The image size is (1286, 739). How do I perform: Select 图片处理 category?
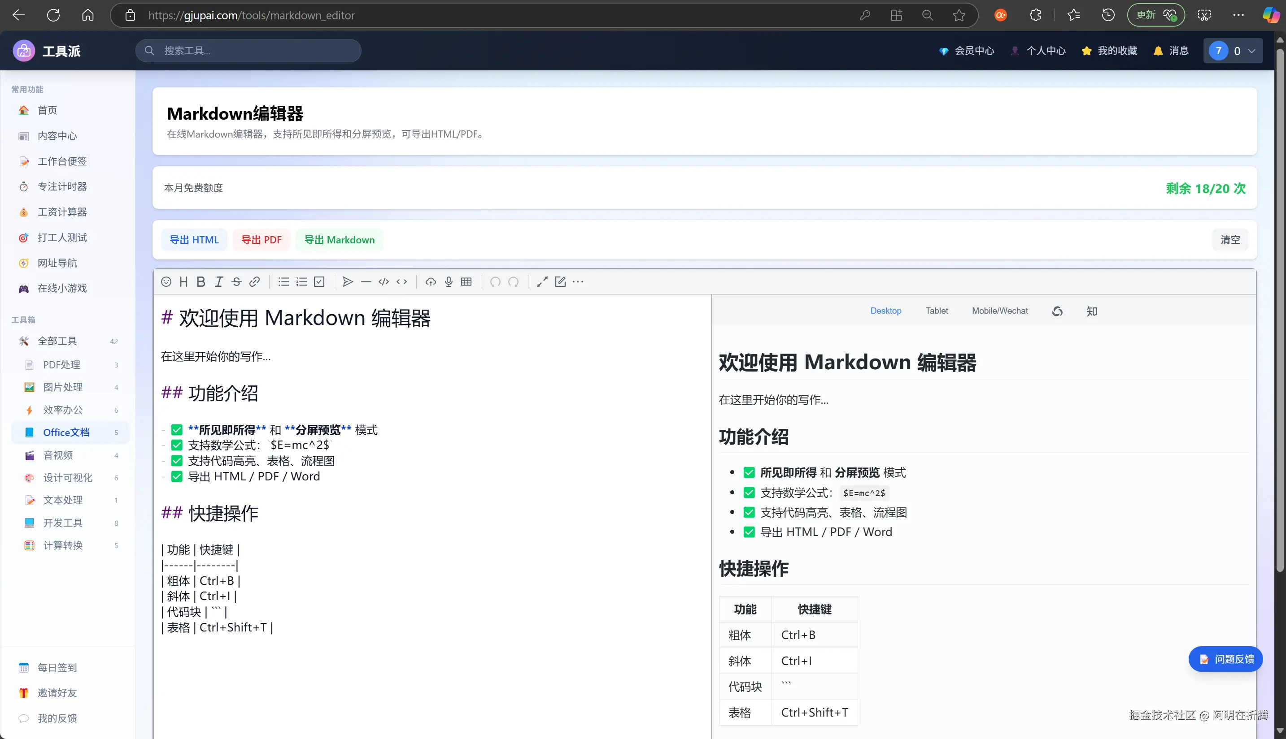(70, 387)
